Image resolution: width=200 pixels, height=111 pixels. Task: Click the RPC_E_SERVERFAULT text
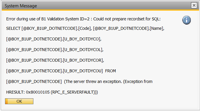click(x=73, y=92)
